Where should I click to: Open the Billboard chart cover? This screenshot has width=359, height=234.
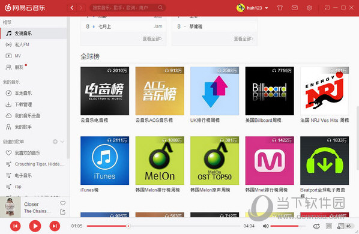pos(270,91)
